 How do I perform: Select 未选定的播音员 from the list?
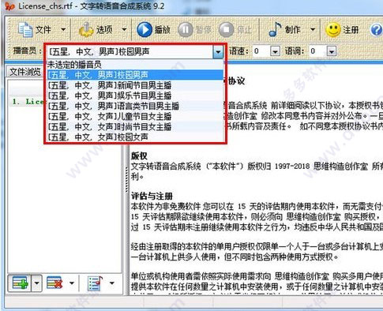pos(134,65)
